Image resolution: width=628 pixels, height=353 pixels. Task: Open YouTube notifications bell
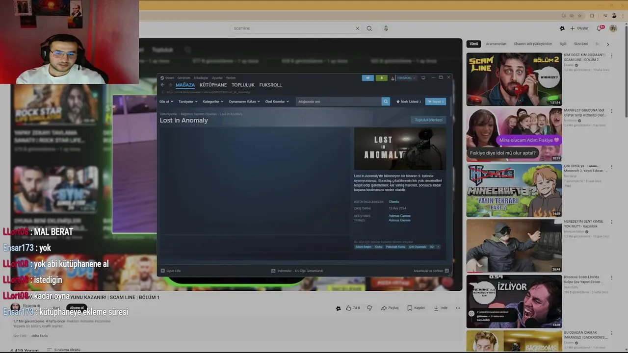point(600,28)
